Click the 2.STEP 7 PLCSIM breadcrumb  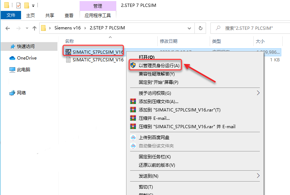(107, 28)
